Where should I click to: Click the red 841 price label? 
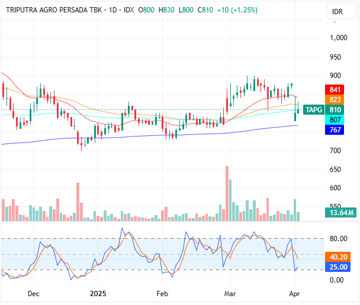(335, 90)
